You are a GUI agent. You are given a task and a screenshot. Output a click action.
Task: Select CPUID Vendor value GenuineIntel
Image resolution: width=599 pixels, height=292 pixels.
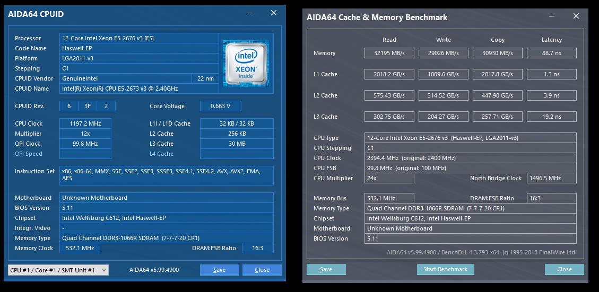[125, 78]
